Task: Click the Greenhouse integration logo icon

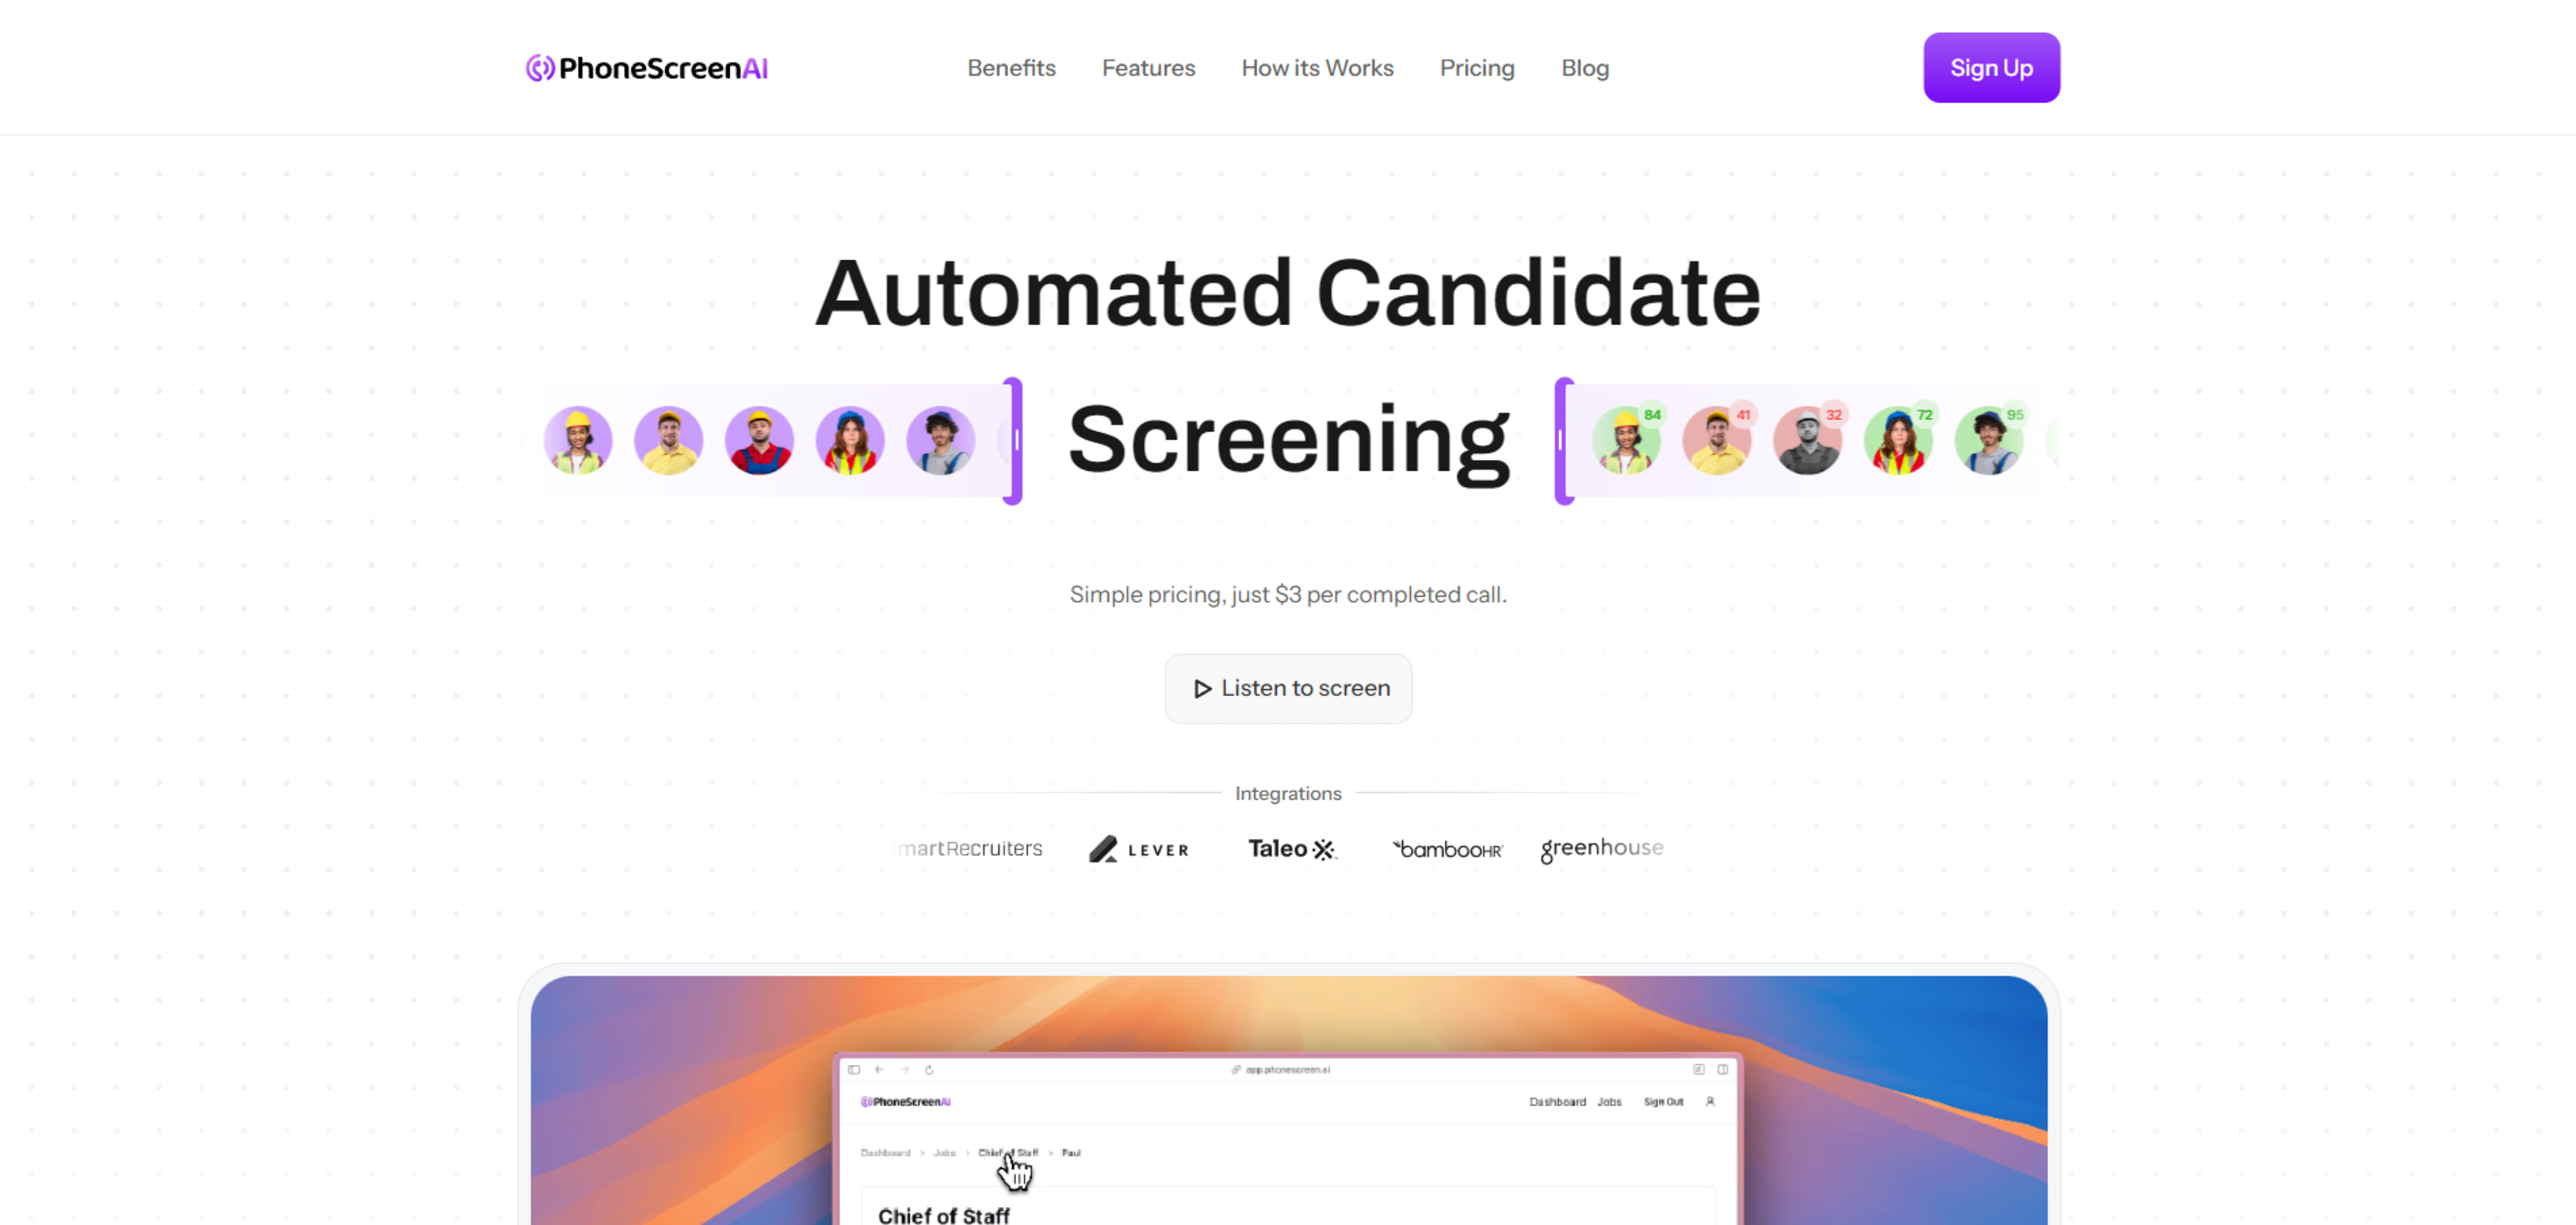Action: point(1602,848)
